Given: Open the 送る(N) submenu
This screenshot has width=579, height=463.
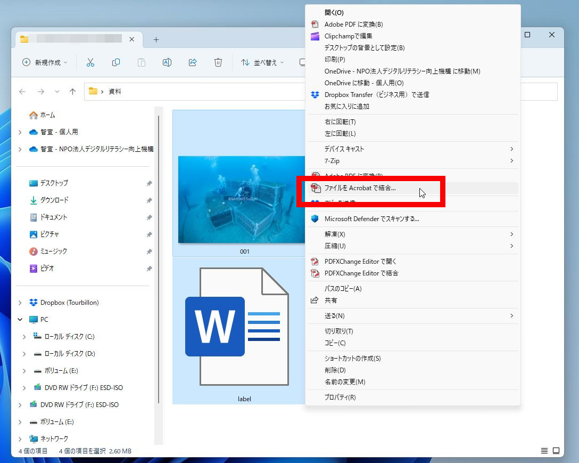Looking at the screenshot, I should [x=413, y=316].
